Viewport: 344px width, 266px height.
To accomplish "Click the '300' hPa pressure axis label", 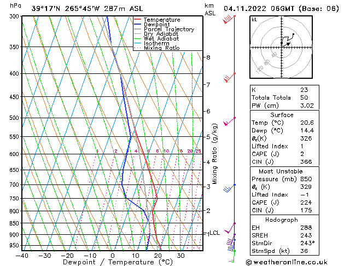I will pyautogui.click(x=15, y=16).
